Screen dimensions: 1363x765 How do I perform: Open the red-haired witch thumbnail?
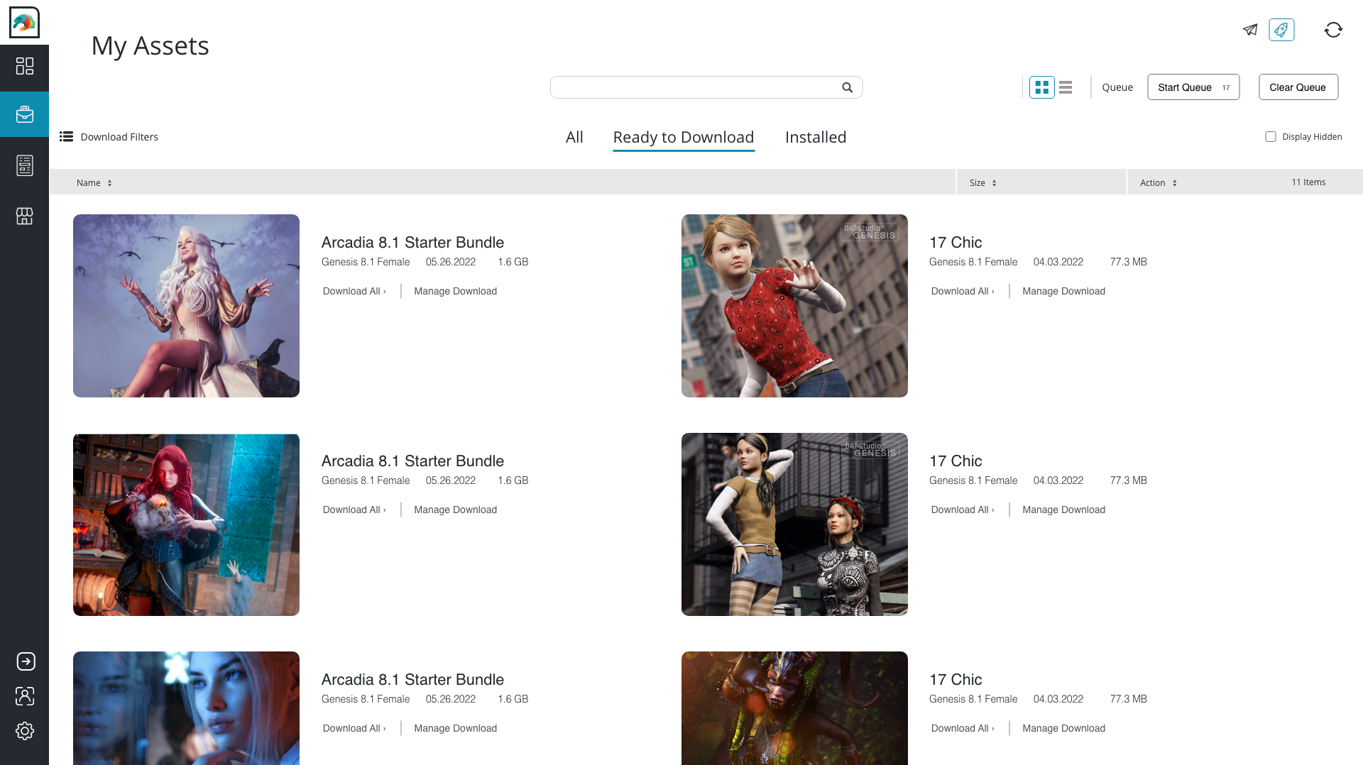(x=186, y=524)
